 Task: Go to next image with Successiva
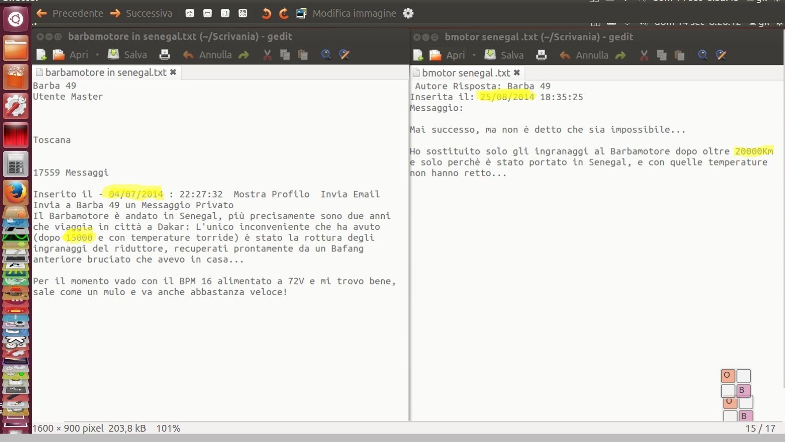pos(141,13)
